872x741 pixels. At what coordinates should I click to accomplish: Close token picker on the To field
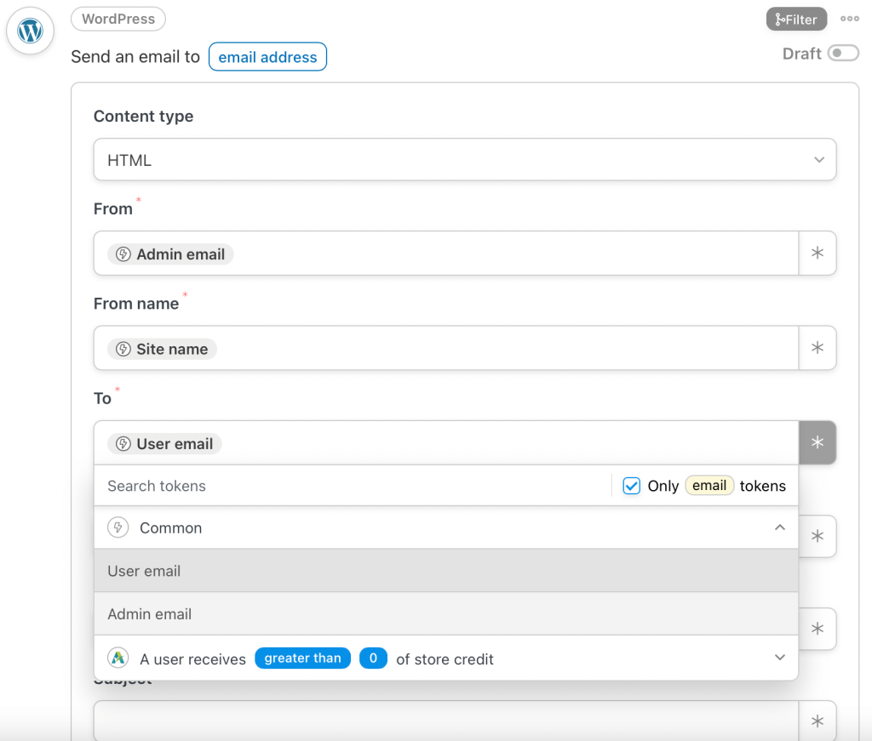pos(817,442)
